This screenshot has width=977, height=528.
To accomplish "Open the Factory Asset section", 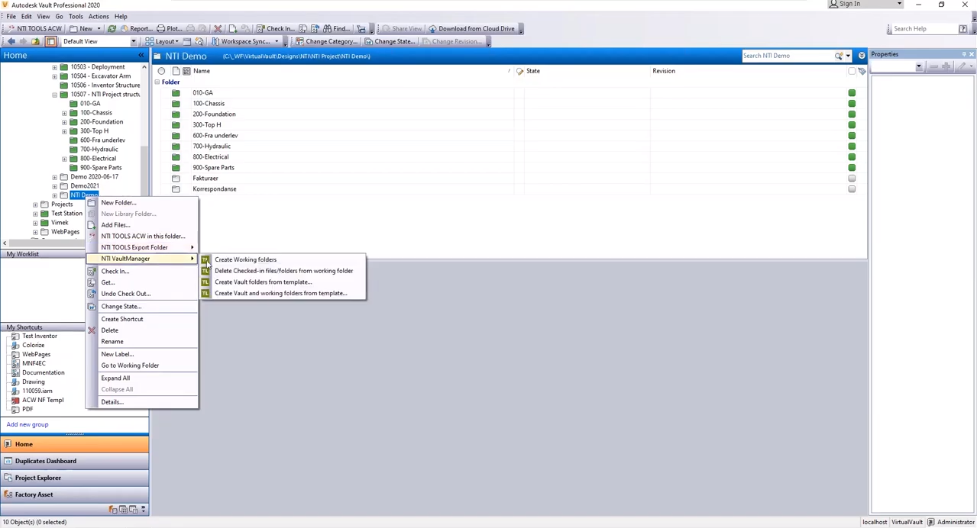I will click(x=75, y=494).
